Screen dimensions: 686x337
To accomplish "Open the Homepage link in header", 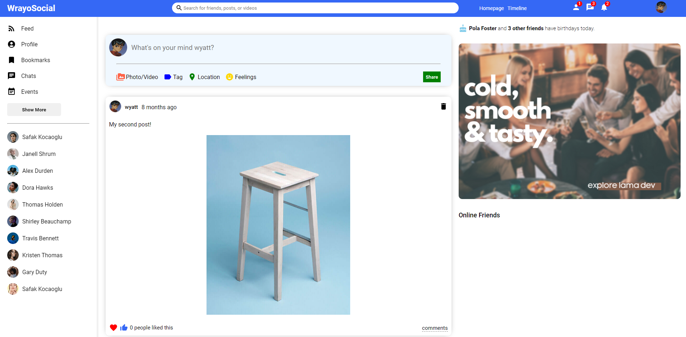I will click(491, 8).
